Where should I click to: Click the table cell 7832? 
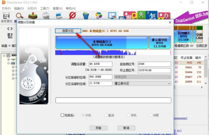click(189, 63)
